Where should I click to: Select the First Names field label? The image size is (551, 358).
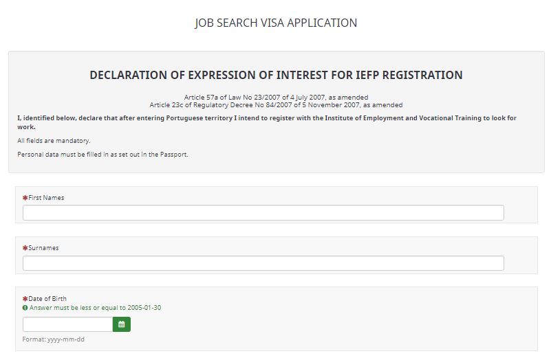point(46,198)
